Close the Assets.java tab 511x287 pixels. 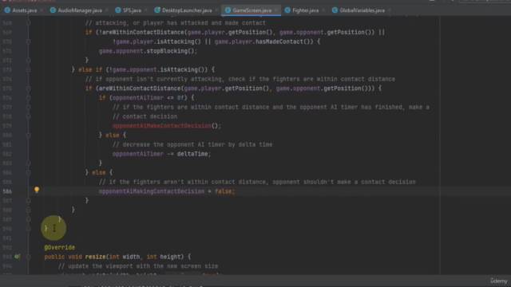click(42, 10)
